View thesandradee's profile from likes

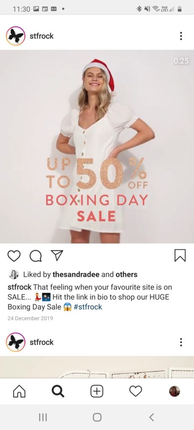76,274
